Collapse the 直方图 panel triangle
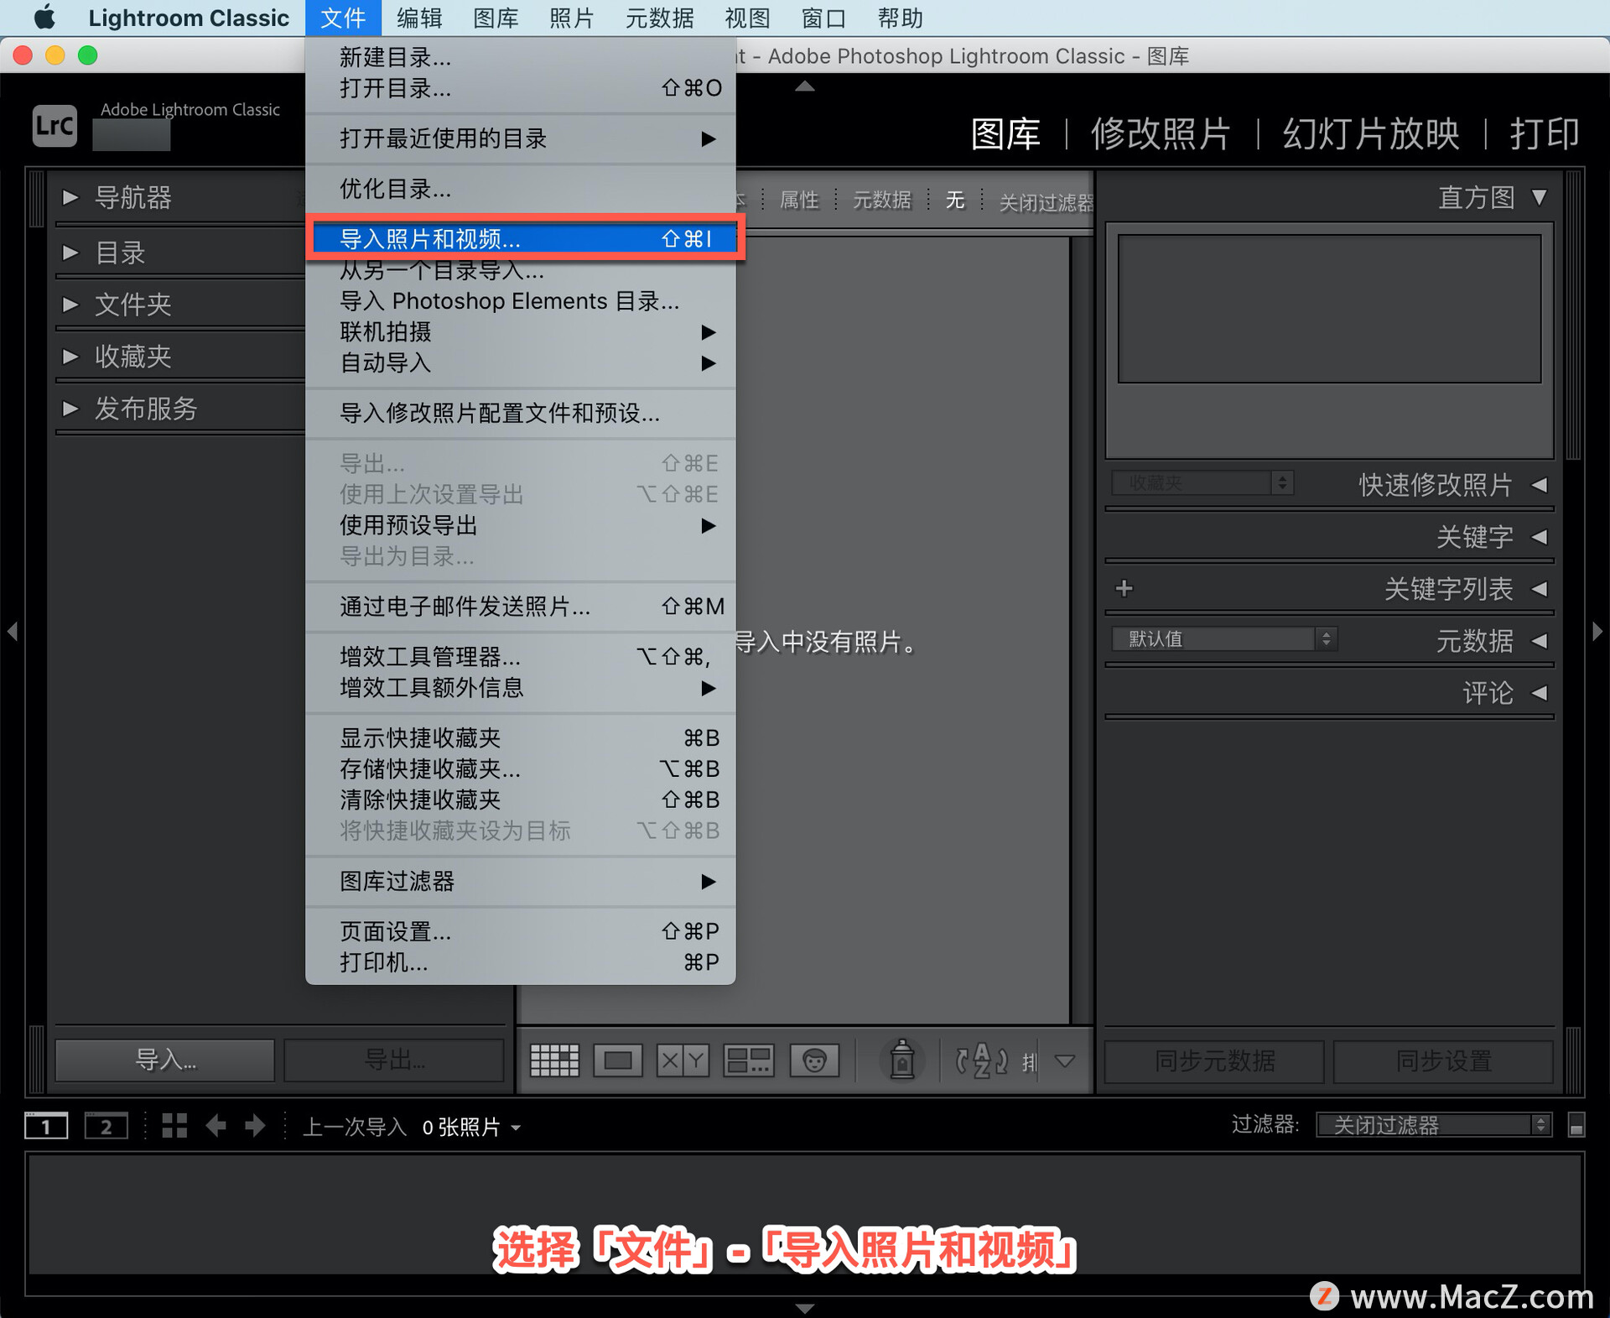 tap(1539, 198)
